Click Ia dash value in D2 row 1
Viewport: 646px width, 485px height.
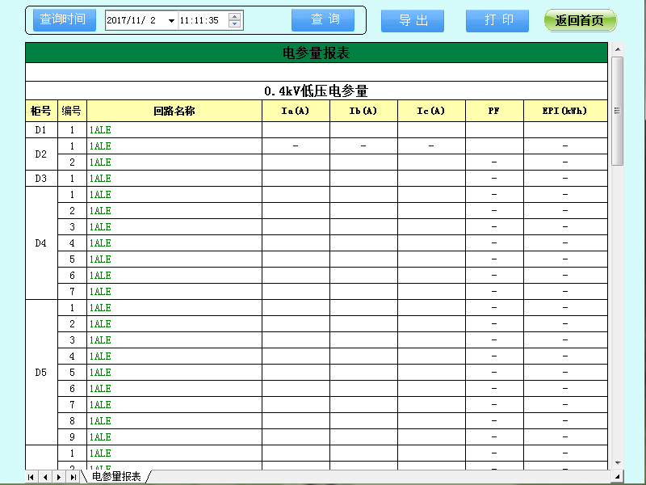[296, 146]
